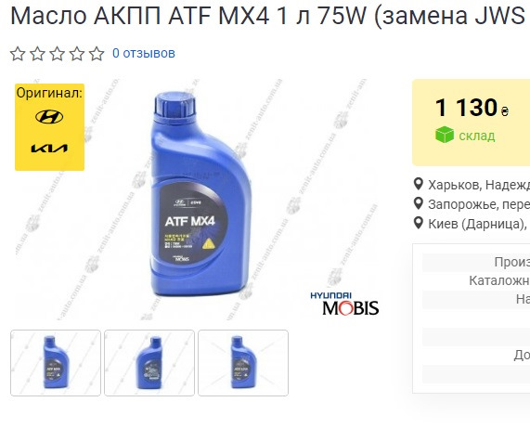Click the Харьков store address text
The width and height of the screenshot is (530, 428).
479,185
